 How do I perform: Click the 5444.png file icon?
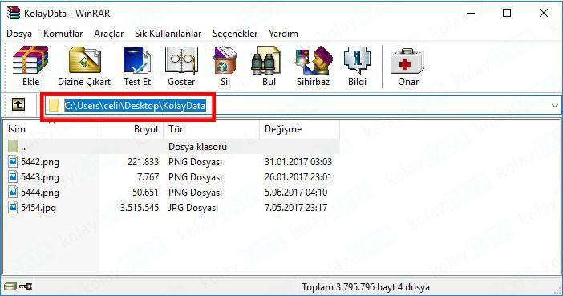13,193
